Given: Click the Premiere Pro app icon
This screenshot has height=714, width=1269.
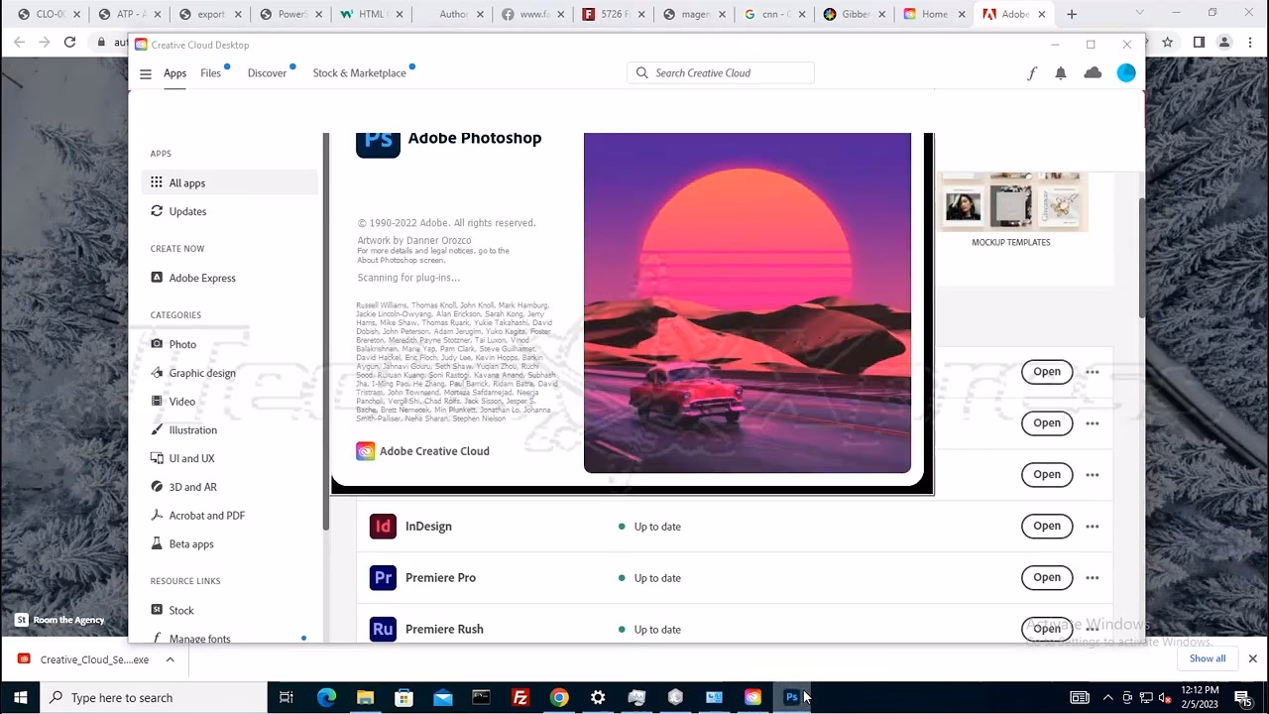Looking at the screenshot, I should click(x=383, y=578).
